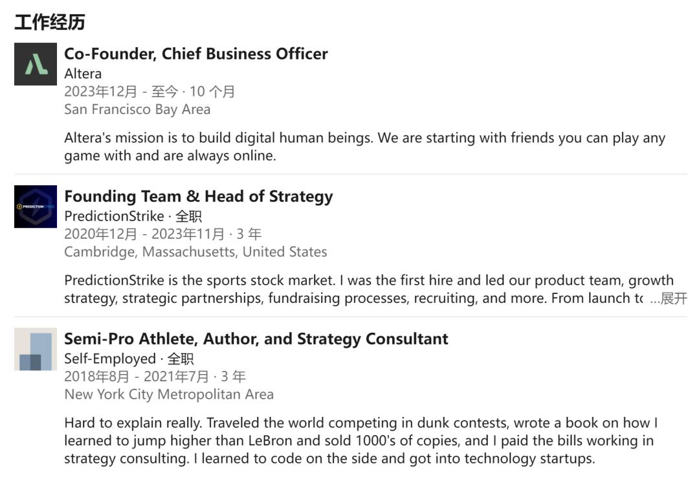Open the Co-Founder, Chief Business Officer title
Screen dimensions: 699x481
(x=195, y=54)
